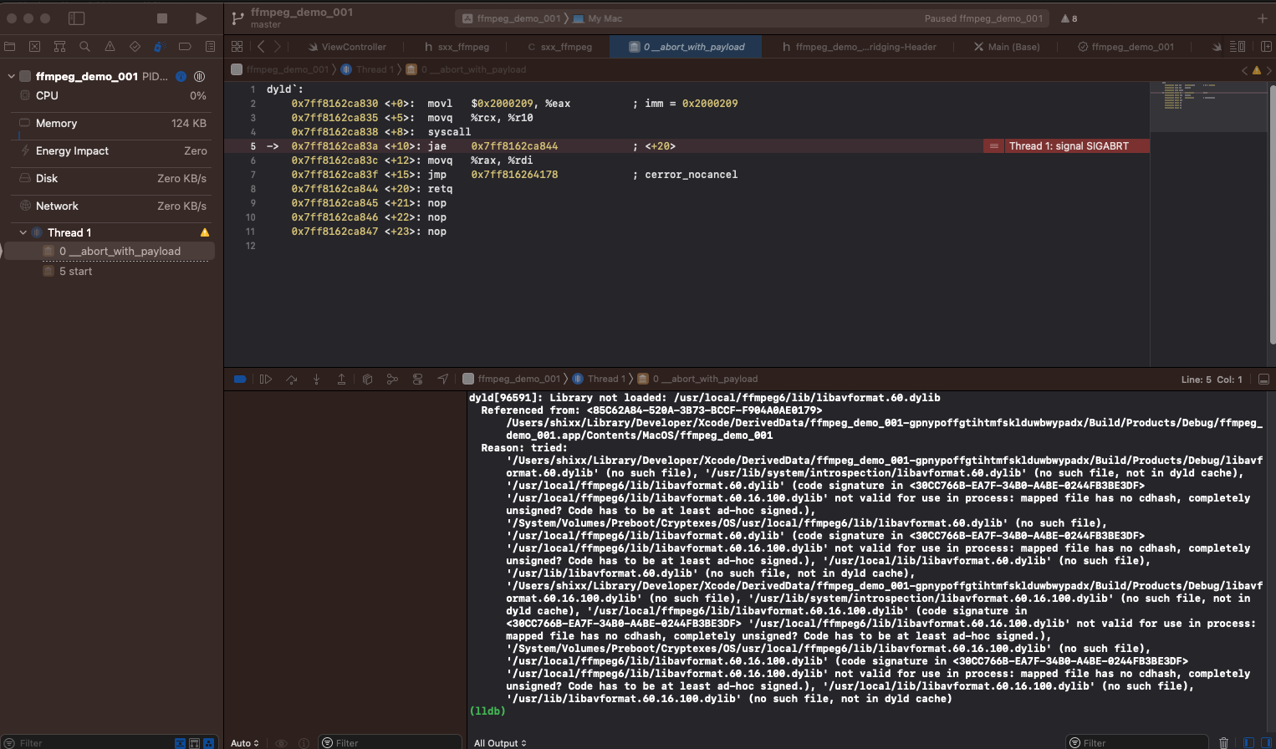Image resolution: width=1276 pixels, height=749 pixels.
Task: Open the Symbol navigator
Action: tap(59, 47)
